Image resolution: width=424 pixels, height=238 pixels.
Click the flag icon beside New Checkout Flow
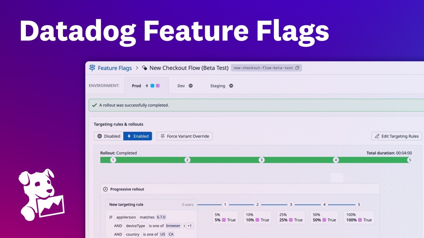(145, 68)
